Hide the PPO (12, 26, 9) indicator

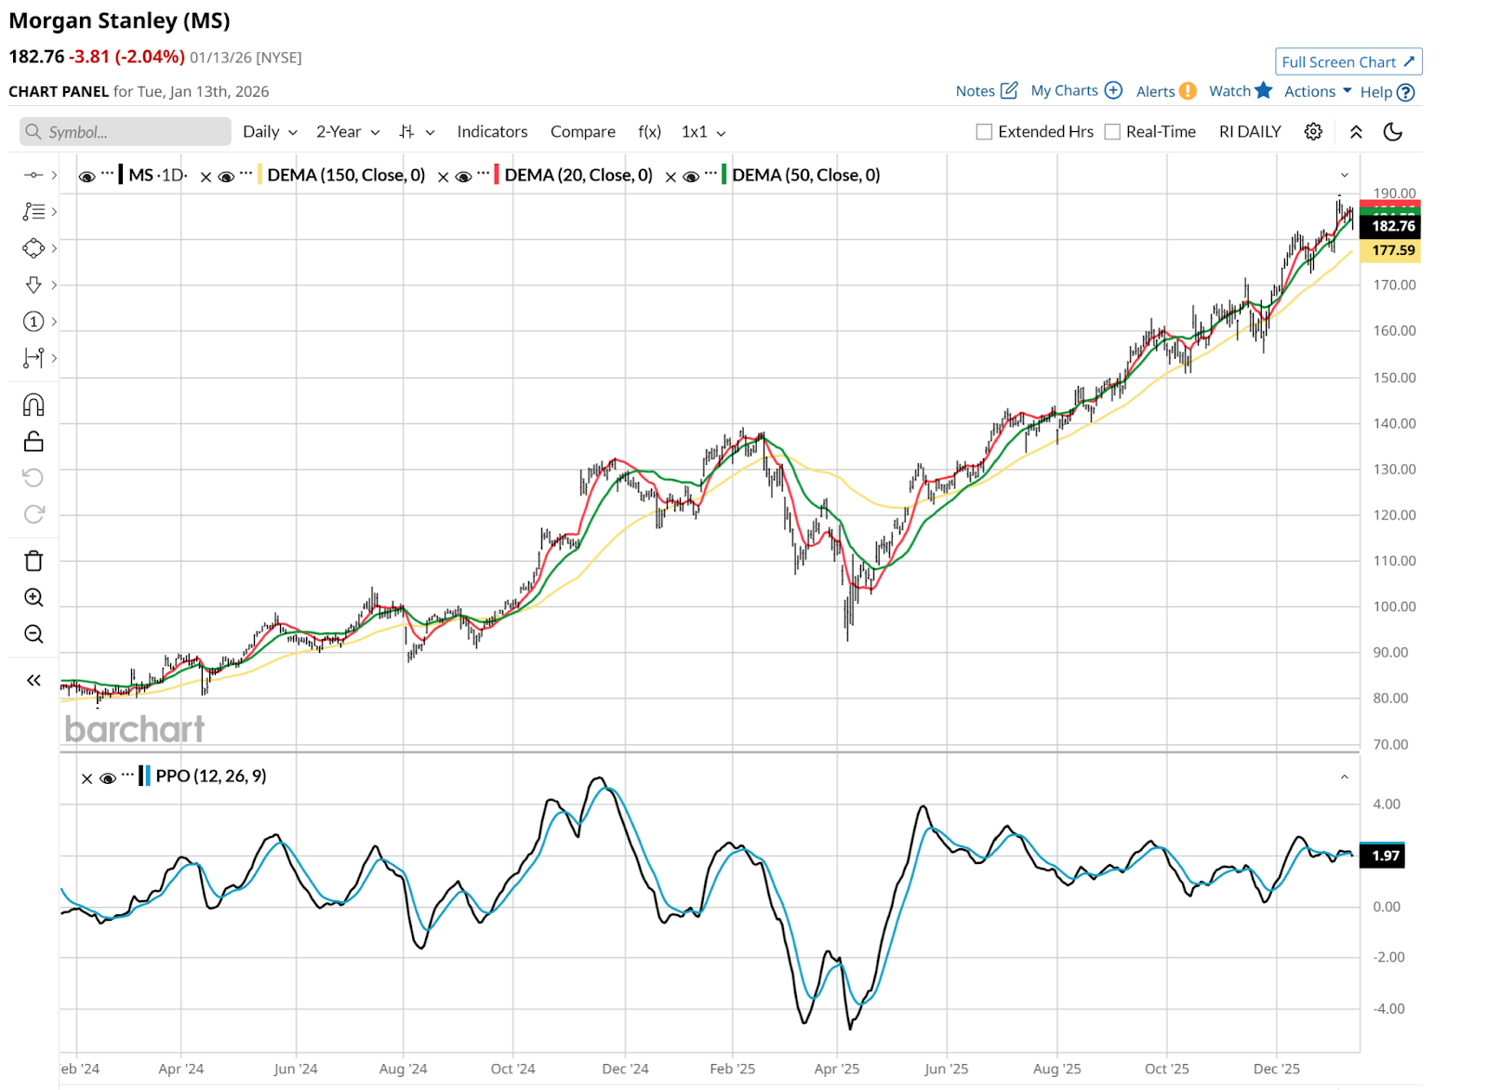coord(108,778)
